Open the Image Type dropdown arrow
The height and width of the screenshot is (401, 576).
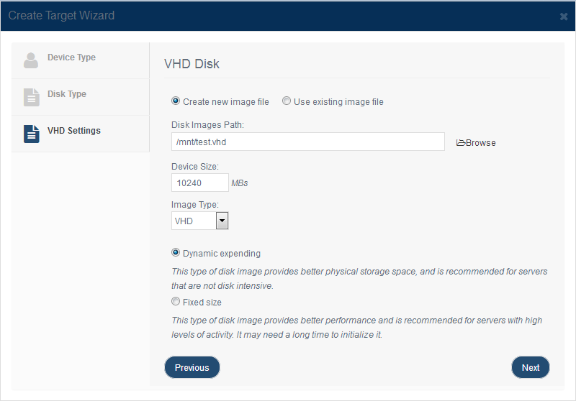222,221
